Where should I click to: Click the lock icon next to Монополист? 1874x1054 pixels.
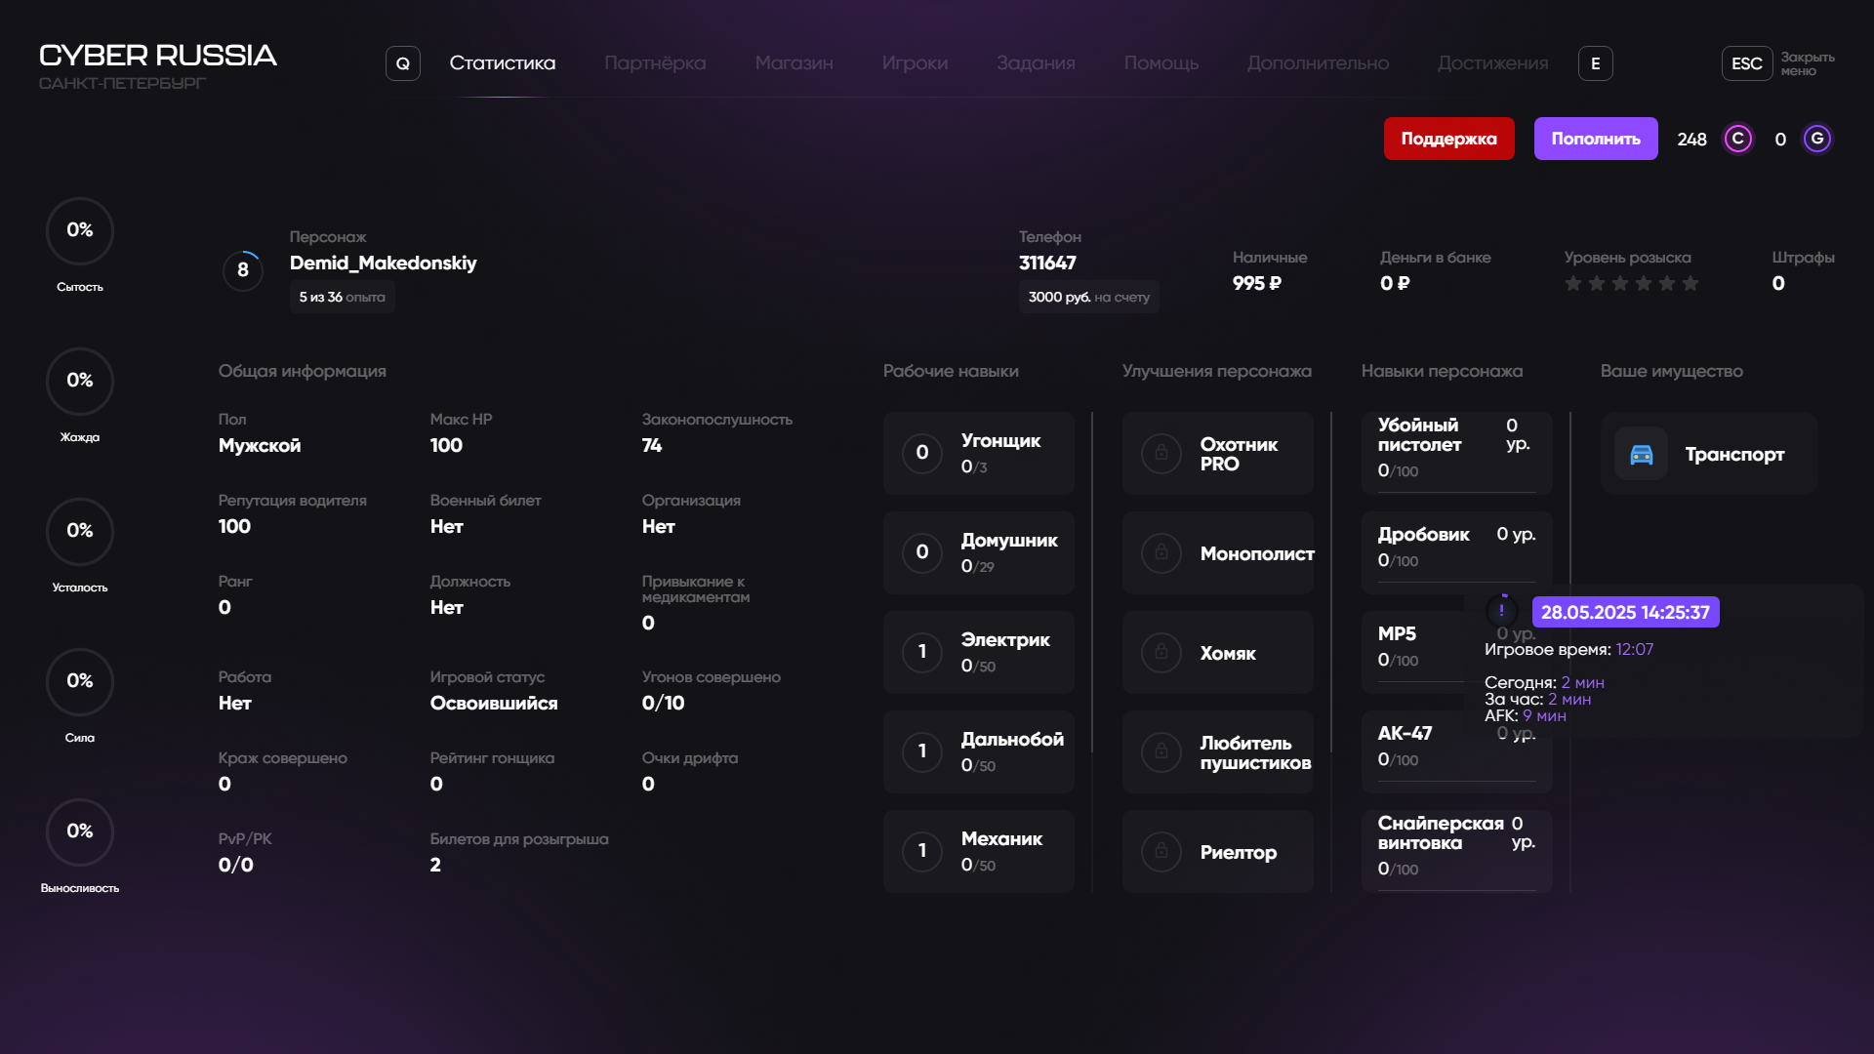pos(1161,553)
